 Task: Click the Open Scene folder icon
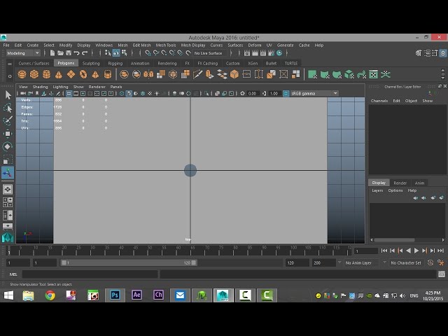(60, 53)
